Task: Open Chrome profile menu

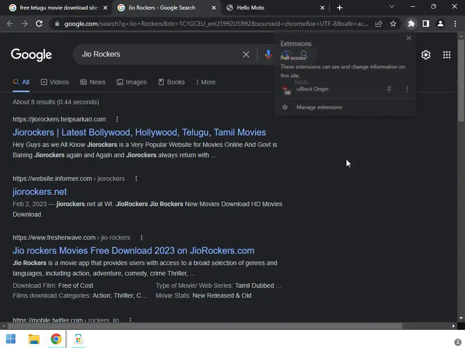Action: 440,24
